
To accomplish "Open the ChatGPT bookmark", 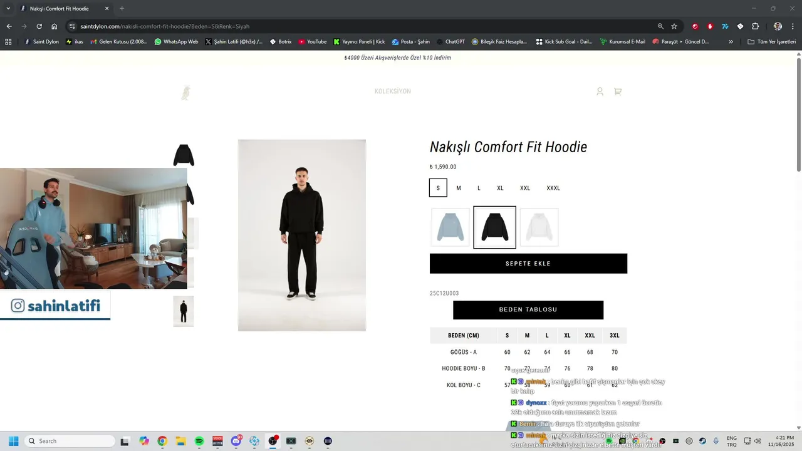I will tap(450, 42).
